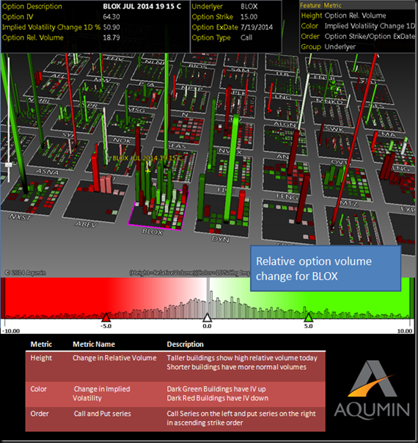
Task: Click the magenta-outlined BLOX block
Action: pyautogui.click(x=158, y=209)
